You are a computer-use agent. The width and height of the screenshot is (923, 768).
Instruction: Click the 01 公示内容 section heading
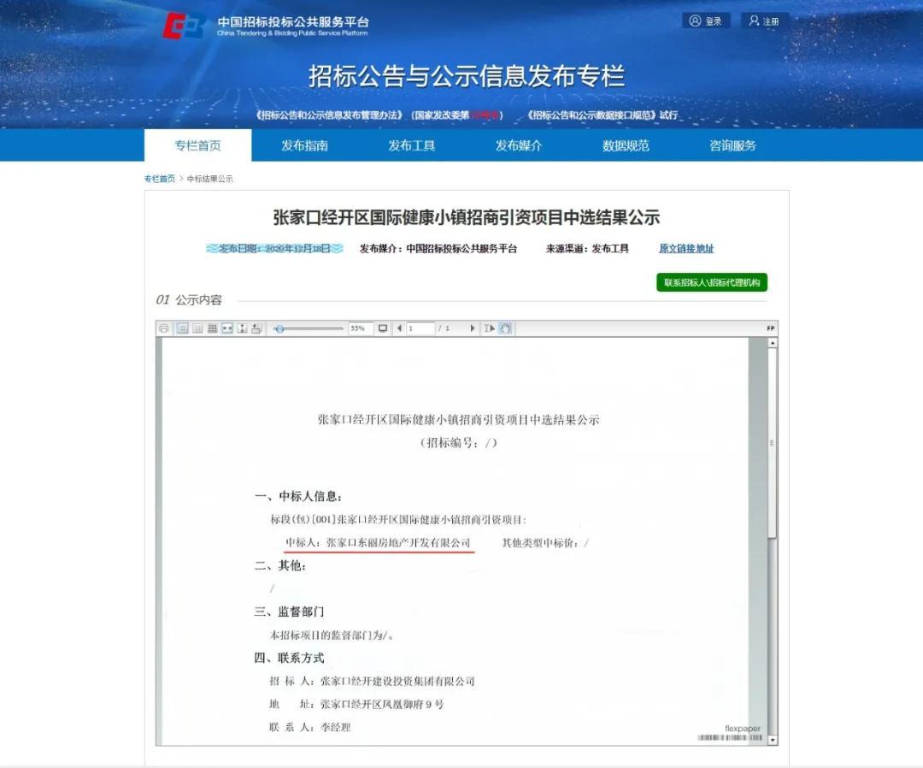(189, 300)
